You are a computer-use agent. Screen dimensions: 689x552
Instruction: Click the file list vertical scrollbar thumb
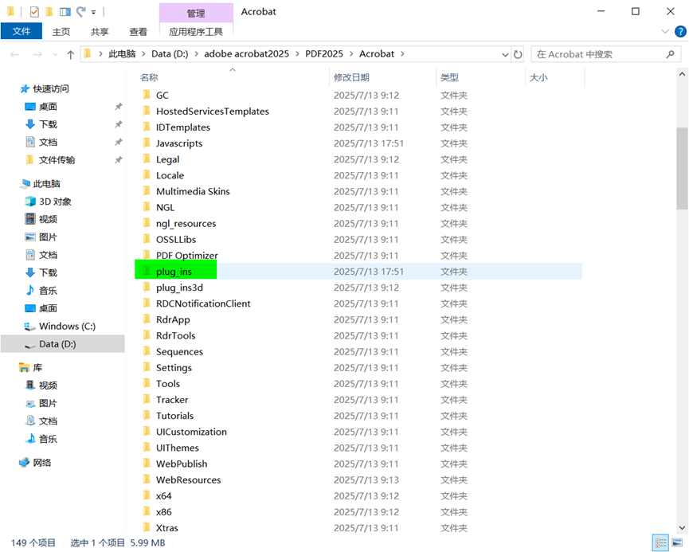[682, 168]
